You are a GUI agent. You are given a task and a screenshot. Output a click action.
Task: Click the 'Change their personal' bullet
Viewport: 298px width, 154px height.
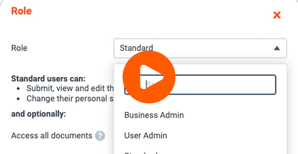click(x=70, y=99)
